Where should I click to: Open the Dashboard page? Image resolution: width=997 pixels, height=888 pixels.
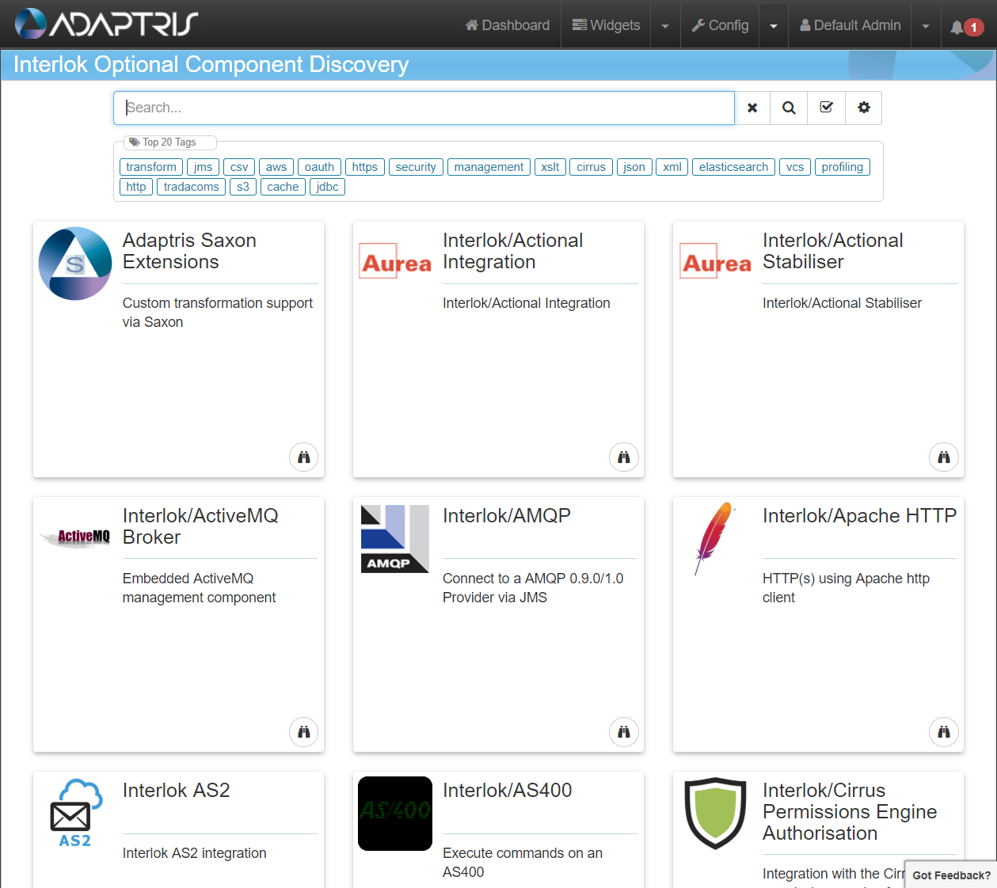[x=508, y=25]
